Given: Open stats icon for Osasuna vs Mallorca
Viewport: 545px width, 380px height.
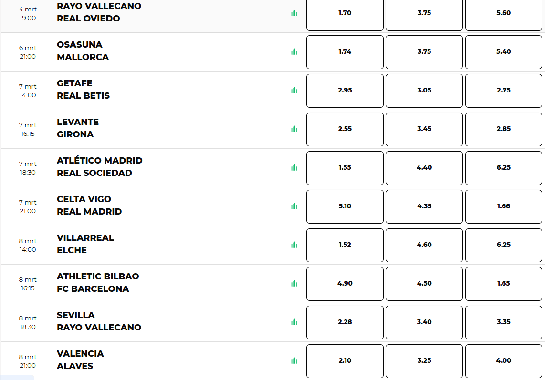Looking at the screenshot, I should coord(294,52).
